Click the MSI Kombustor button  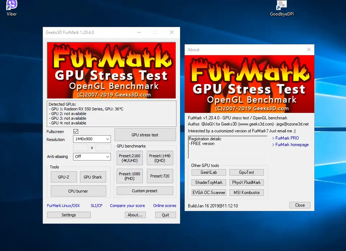tap(247, 193)
